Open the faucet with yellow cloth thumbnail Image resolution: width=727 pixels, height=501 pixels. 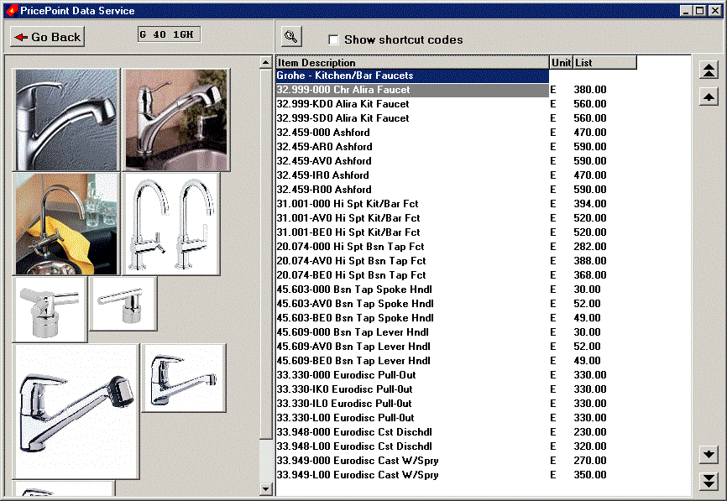(x=66, y=224)
